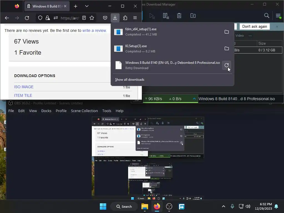The image size is (284, 213).
Task: Delete selected download in Download Manager
Action: [179, 16]
